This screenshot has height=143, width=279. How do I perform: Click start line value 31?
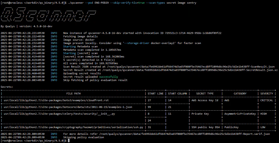click(x=149, y=127)
